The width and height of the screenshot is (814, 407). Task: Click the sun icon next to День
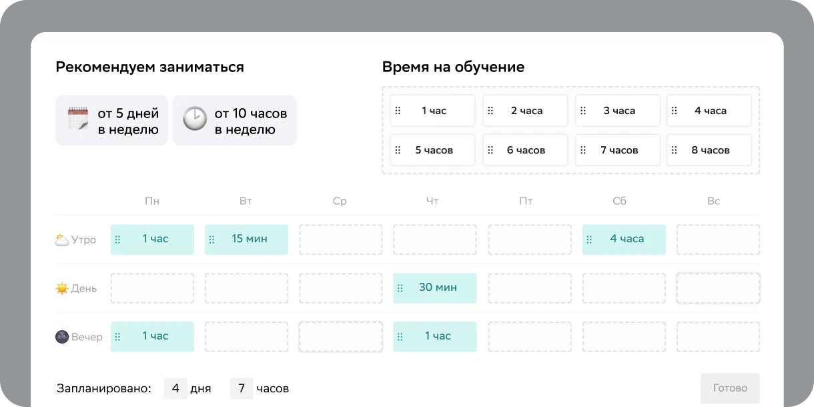coord(62,288)
